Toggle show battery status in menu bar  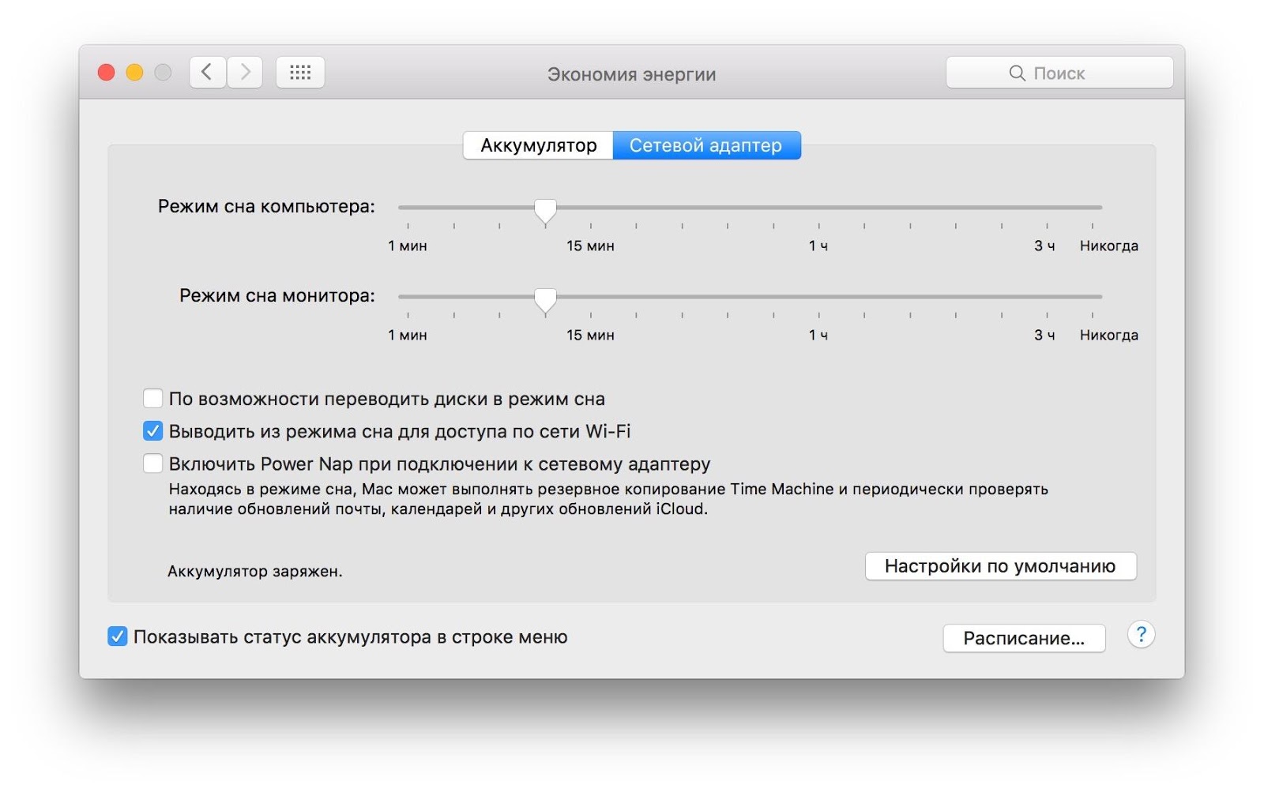117,636
